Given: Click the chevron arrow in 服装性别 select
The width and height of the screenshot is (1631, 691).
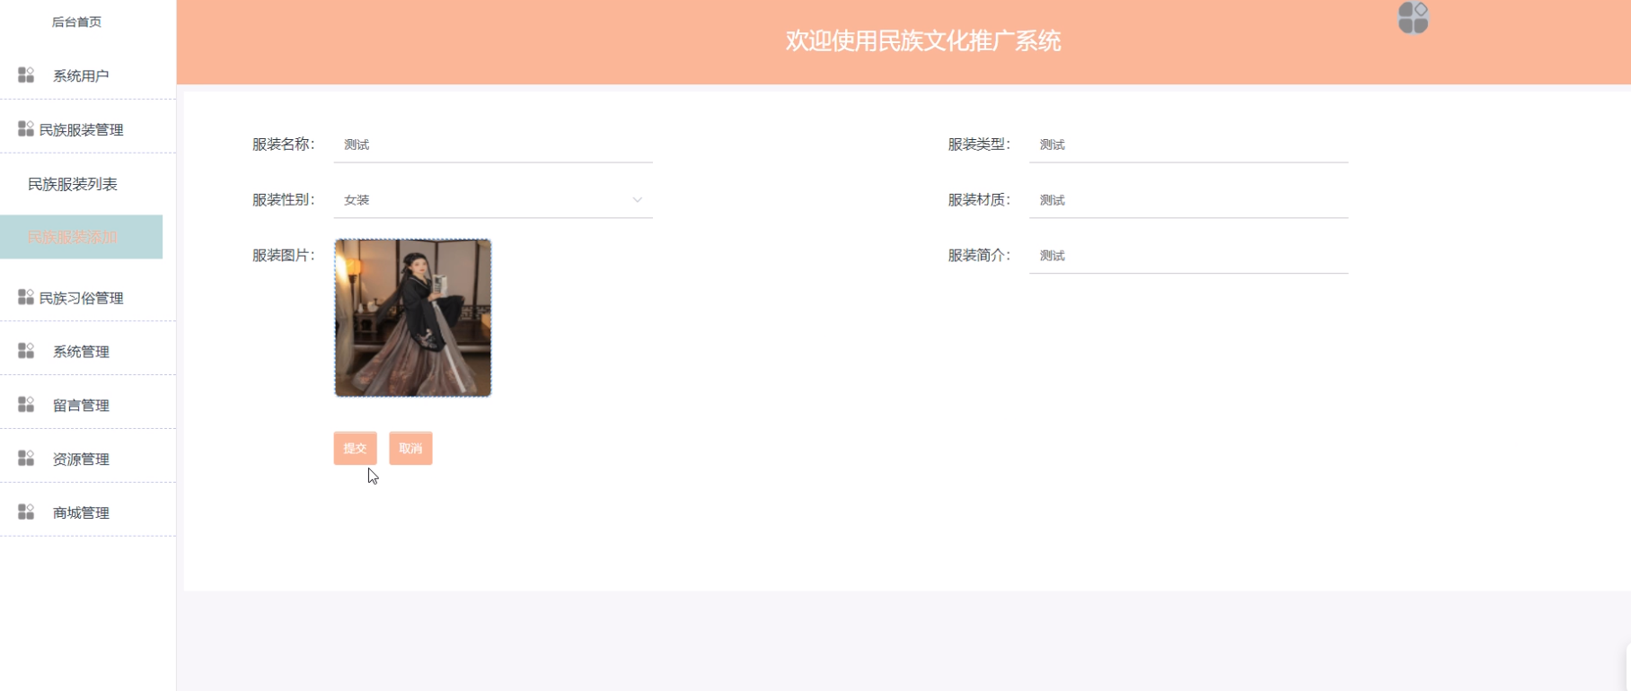Looking at the screenshot, I should click(637, 200).
